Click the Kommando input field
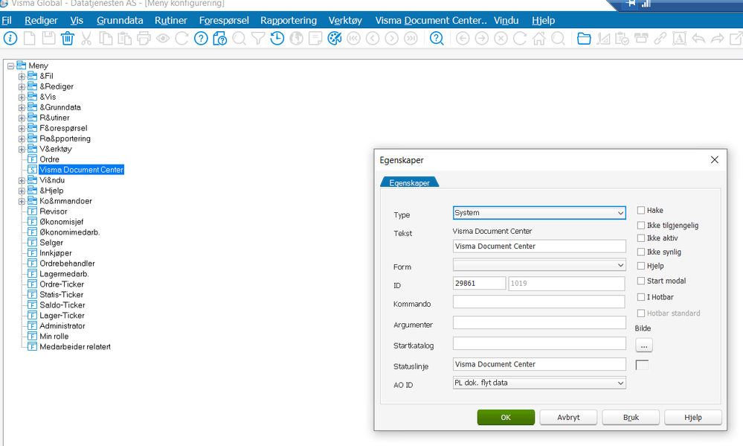743x446 pixels. pyautogui.click(x=538, y=302)
